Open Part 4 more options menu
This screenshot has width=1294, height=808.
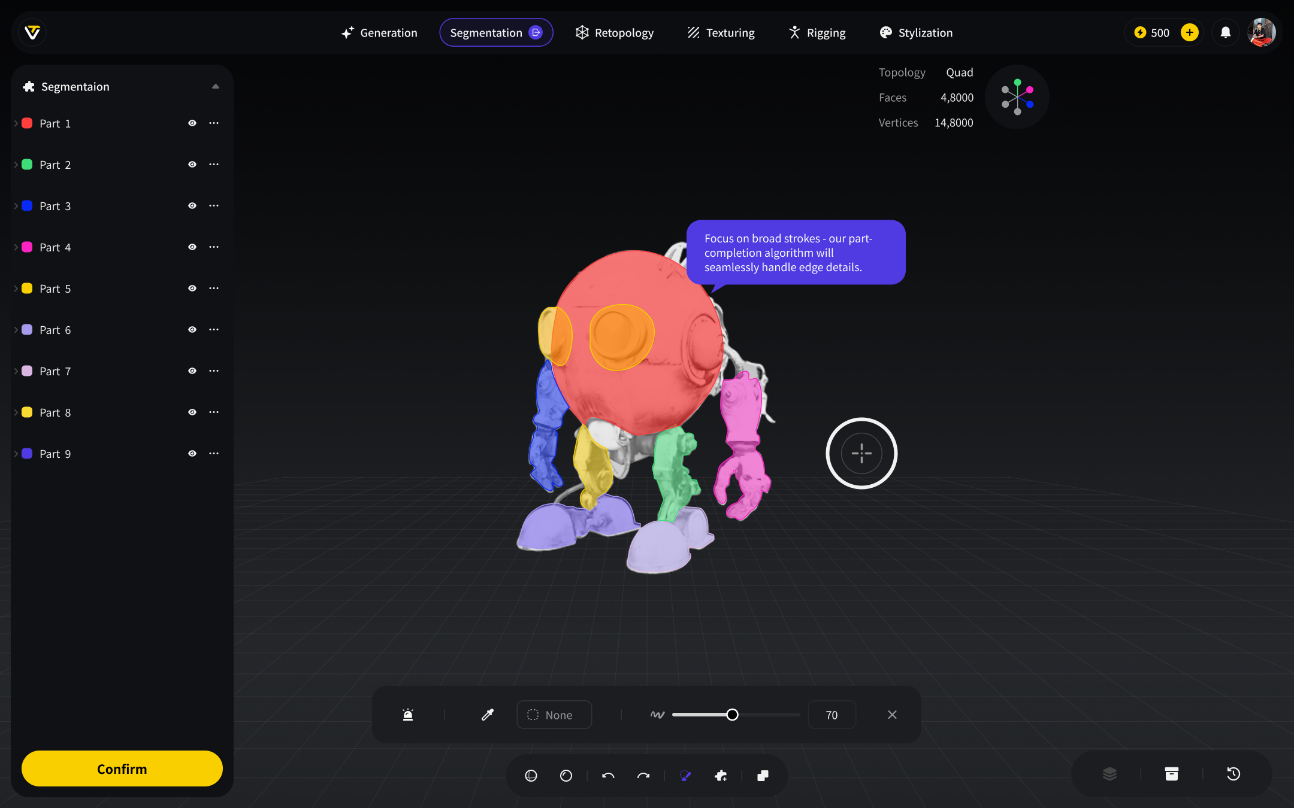(x=214, y=247)
